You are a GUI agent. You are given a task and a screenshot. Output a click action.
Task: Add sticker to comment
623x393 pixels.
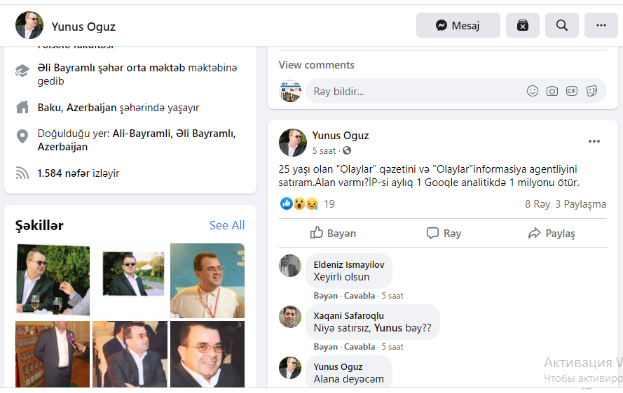point(591,91)
